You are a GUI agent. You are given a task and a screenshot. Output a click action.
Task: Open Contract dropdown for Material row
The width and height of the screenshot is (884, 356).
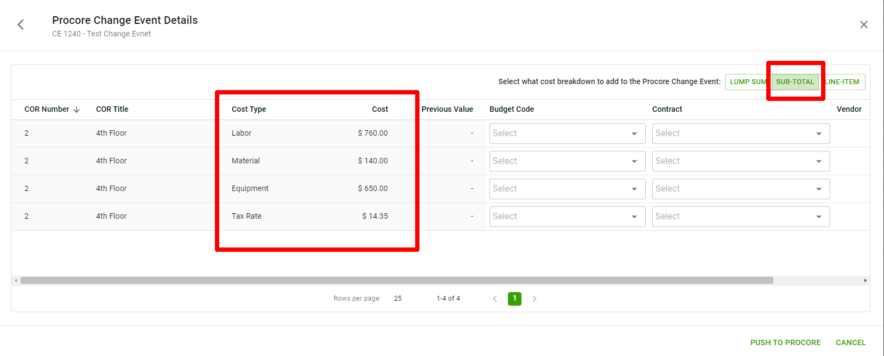740,161
